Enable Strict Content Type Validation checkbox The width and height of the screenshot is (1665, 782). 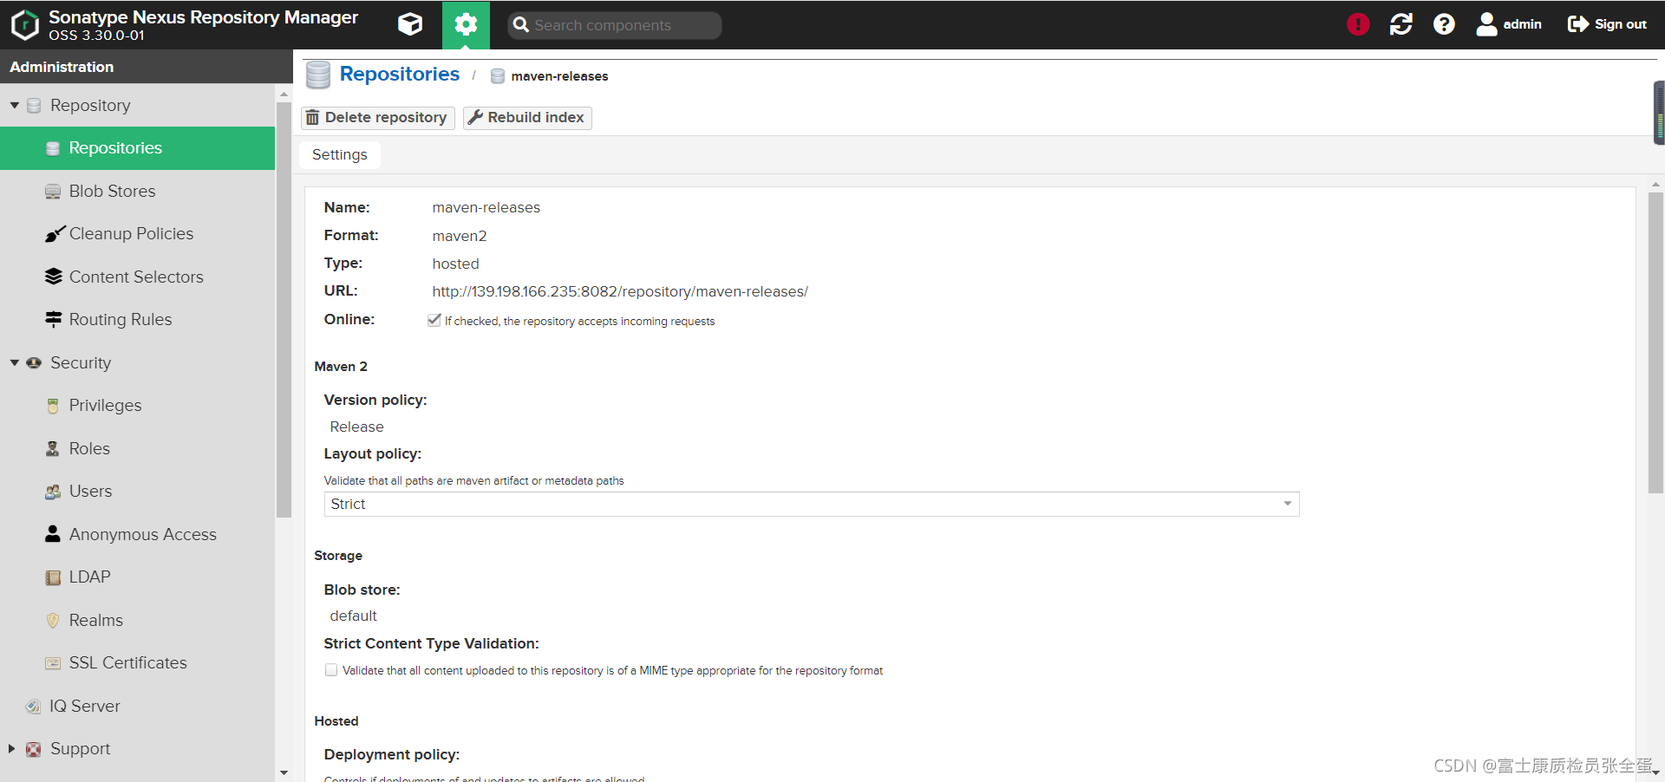click(x=330, y=670)
